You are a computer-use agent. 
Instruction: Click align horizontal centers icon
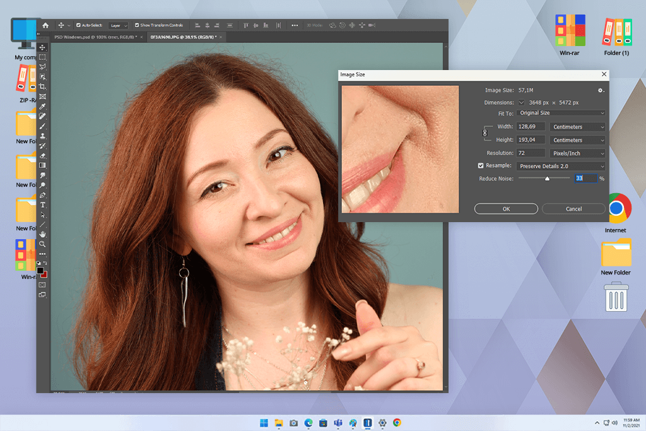tap(207, 25)
